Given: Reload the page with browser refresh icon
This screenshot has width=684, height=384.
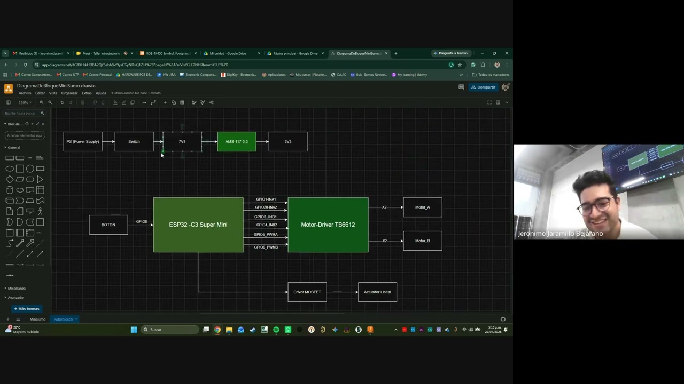Looking at the screenshot, I should click(25, 65).
